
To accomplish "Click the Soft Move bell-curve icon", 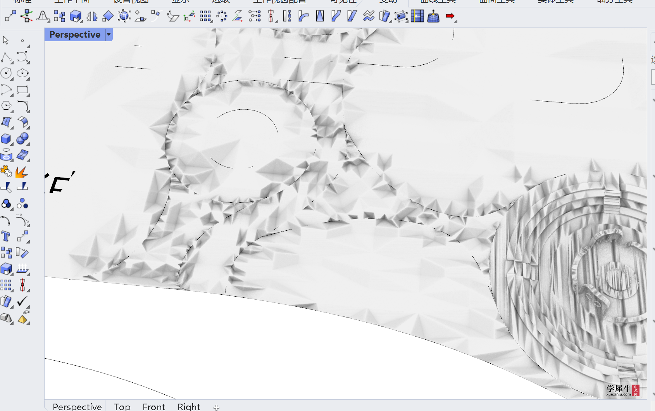I will pyautogui.click(x=43, y=16).
